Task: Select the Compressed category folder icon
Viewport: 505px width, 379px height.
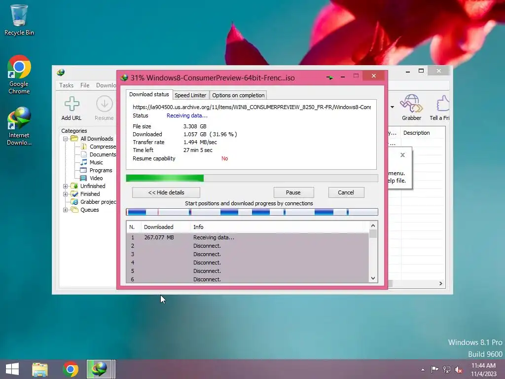Action: click(84, 147)
